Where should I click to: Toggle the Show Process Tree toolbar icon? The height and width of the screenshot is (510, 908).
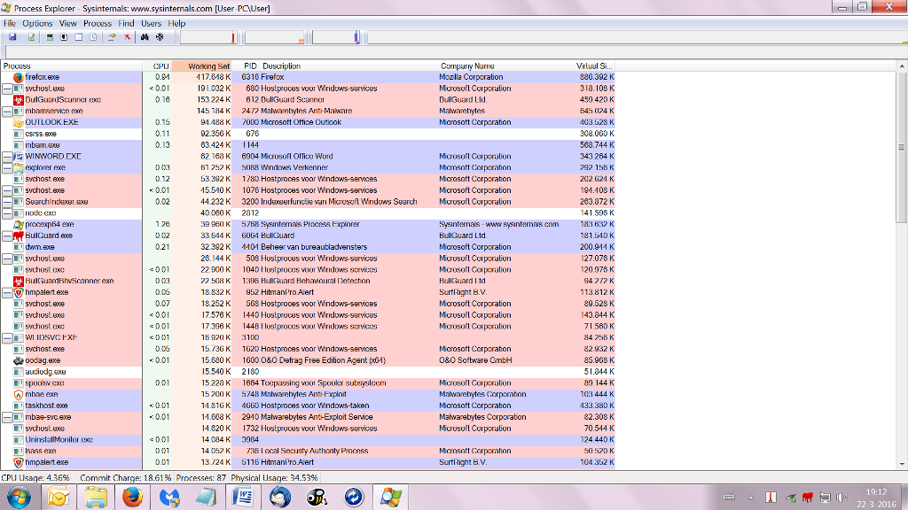coord(64,37)
